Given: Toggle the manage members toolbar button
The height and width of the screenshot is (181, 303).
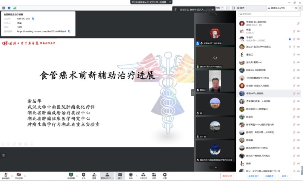Looking at the screenshot, I should click(x=107, y=176).
